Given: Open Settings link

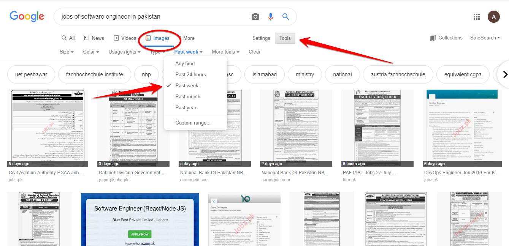Looking at the screenshot, I should pyautogui.click(x=261, y=38).
